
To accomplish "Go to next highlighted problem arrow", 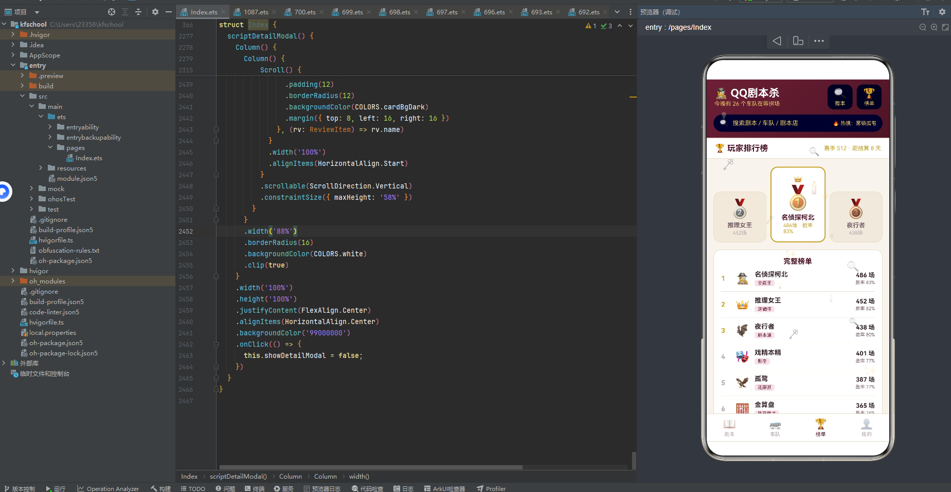I will tap(631, 26).
